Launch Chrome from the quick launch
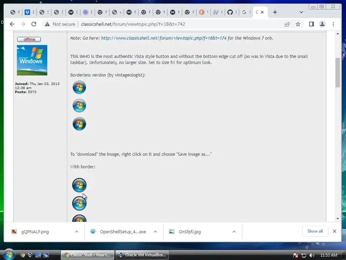Viewport: 346px width, 260px height. pos(23,255)
